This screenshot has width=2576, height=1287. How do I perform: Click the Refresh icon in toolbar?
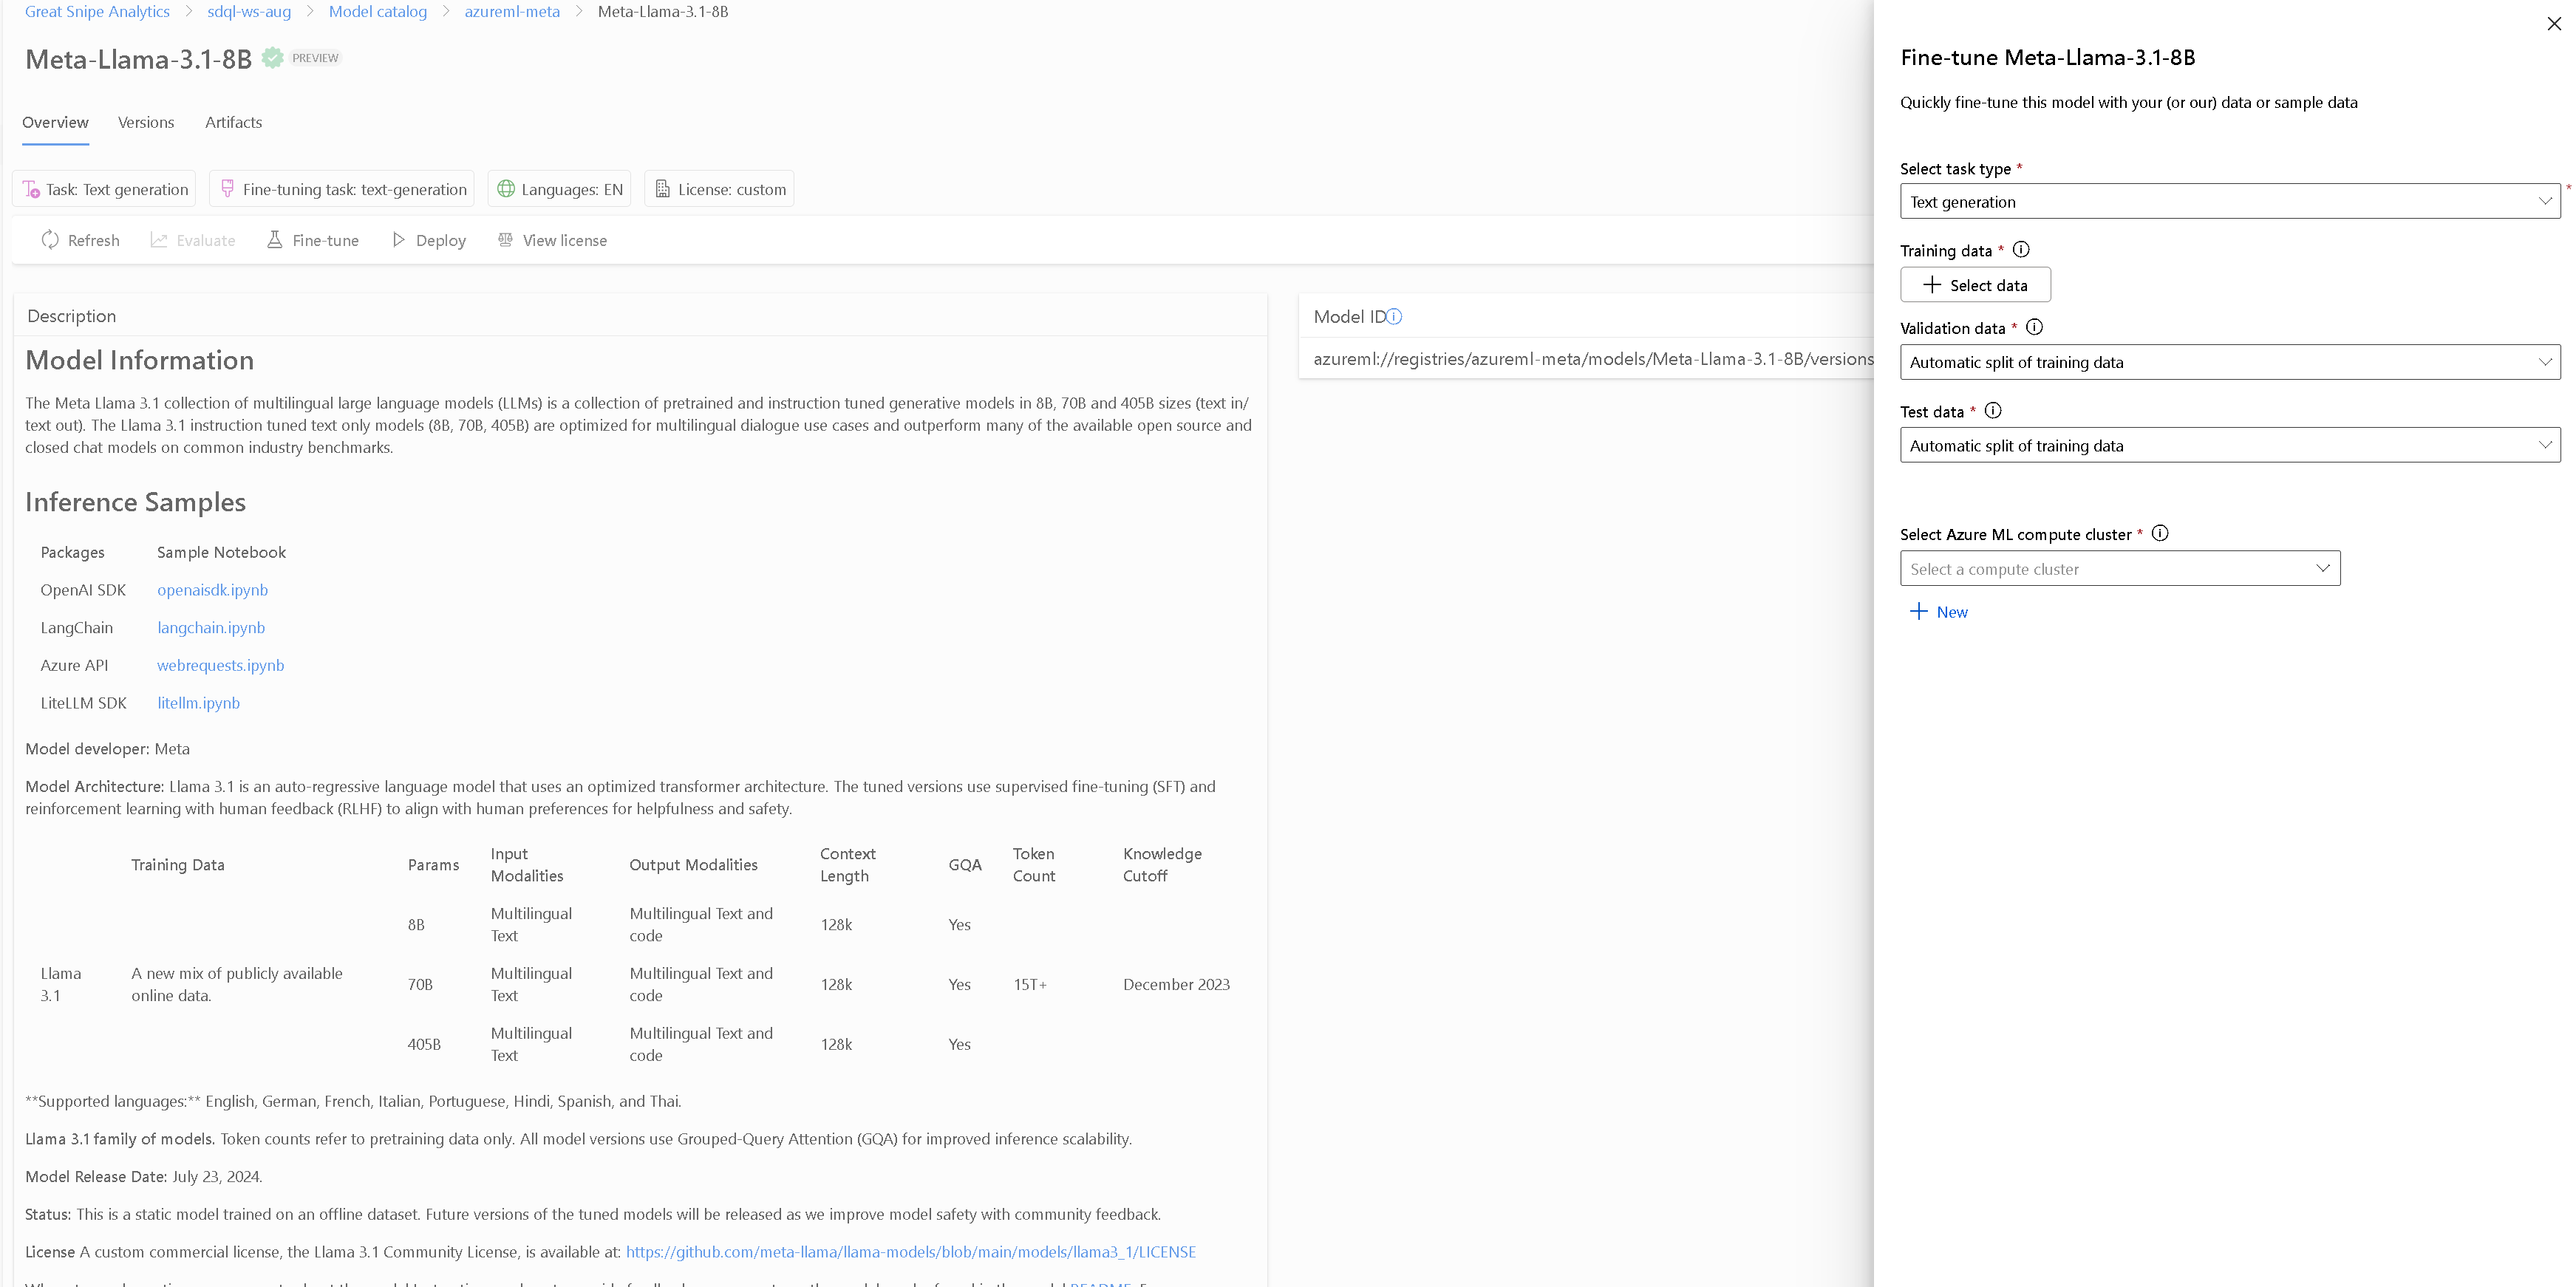[x=50, y=240]
